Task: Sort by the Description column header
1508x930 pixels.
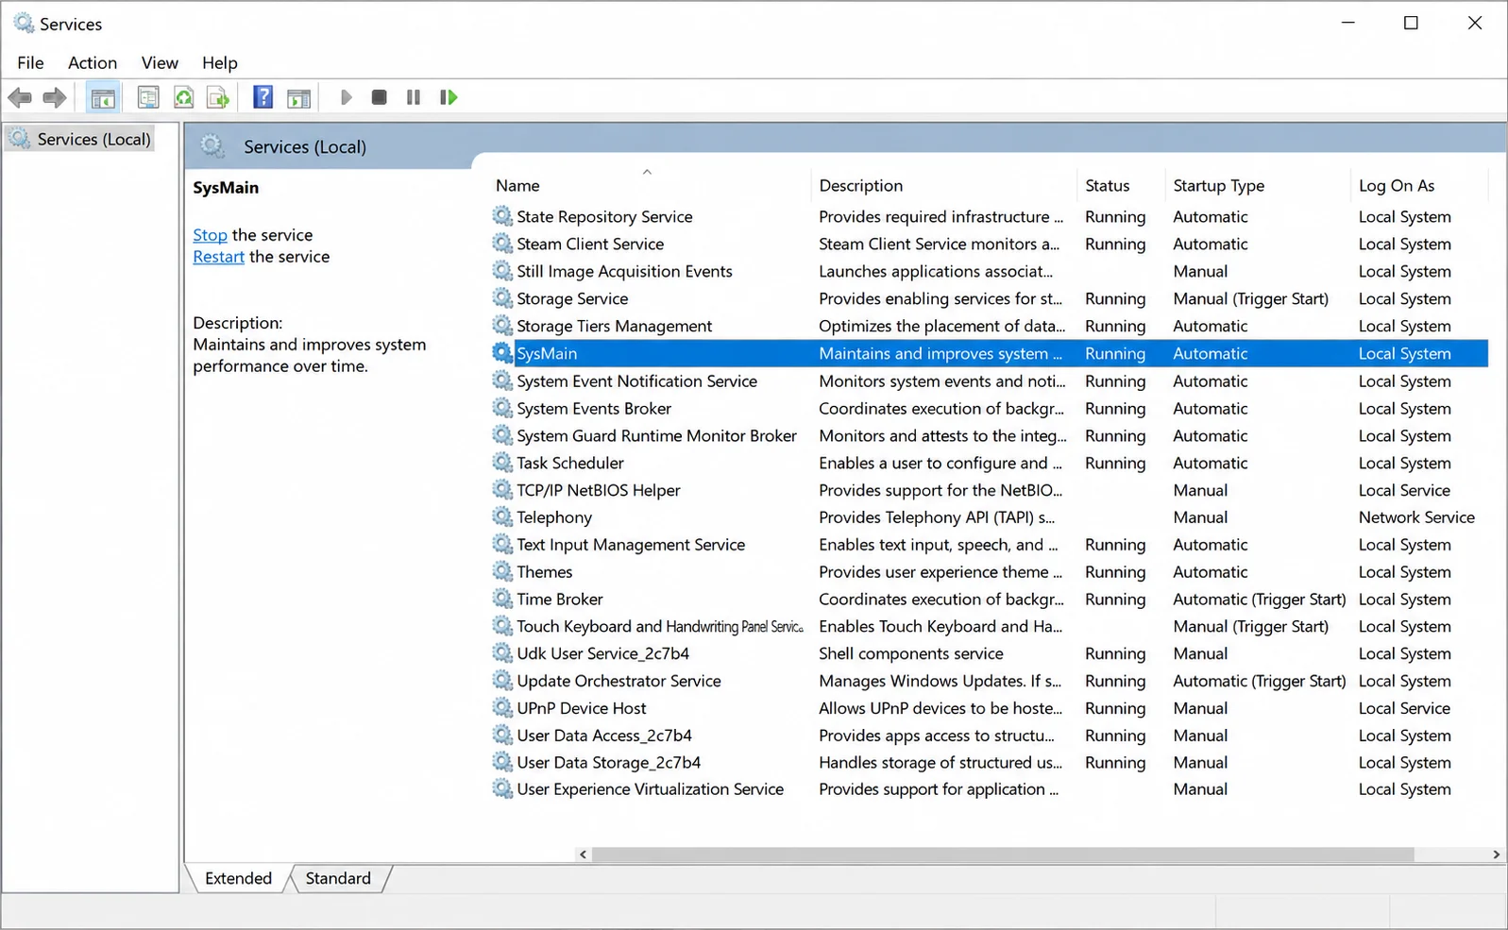Action: point(943,185)
